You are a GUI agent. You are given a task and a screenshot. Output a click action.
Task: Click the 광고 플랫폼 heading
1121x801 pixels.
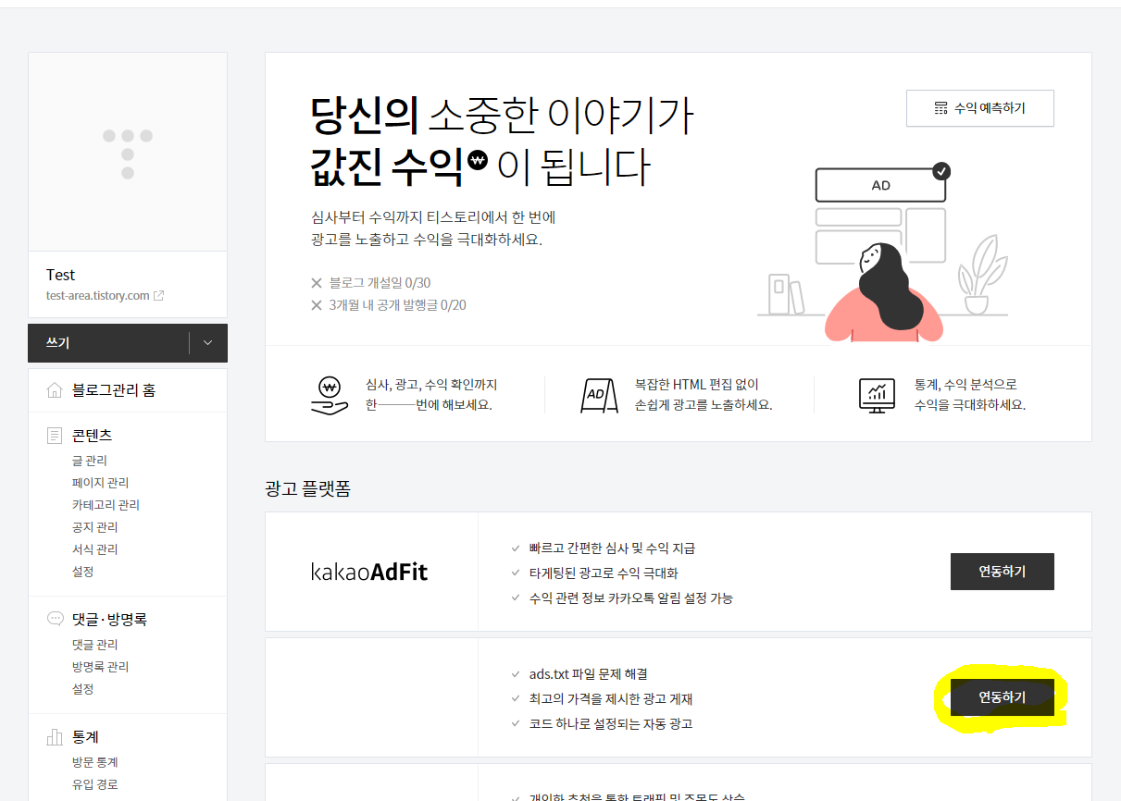307,488
